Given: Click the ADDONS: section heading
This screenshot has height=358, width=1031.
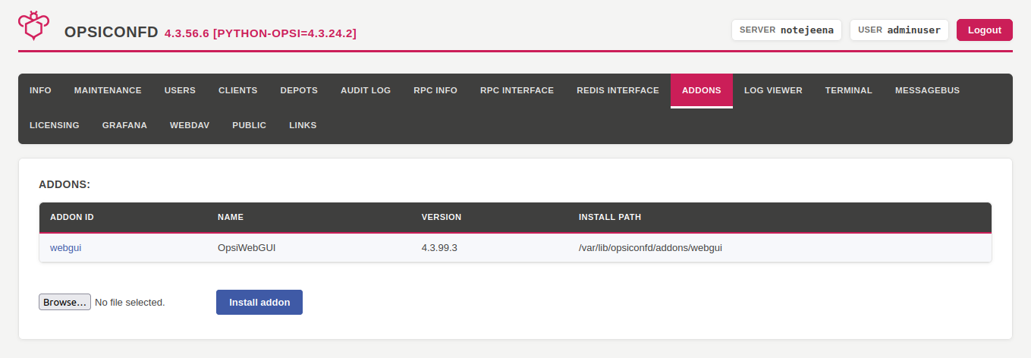Looking at the screenshot, I should coord(64,184).
